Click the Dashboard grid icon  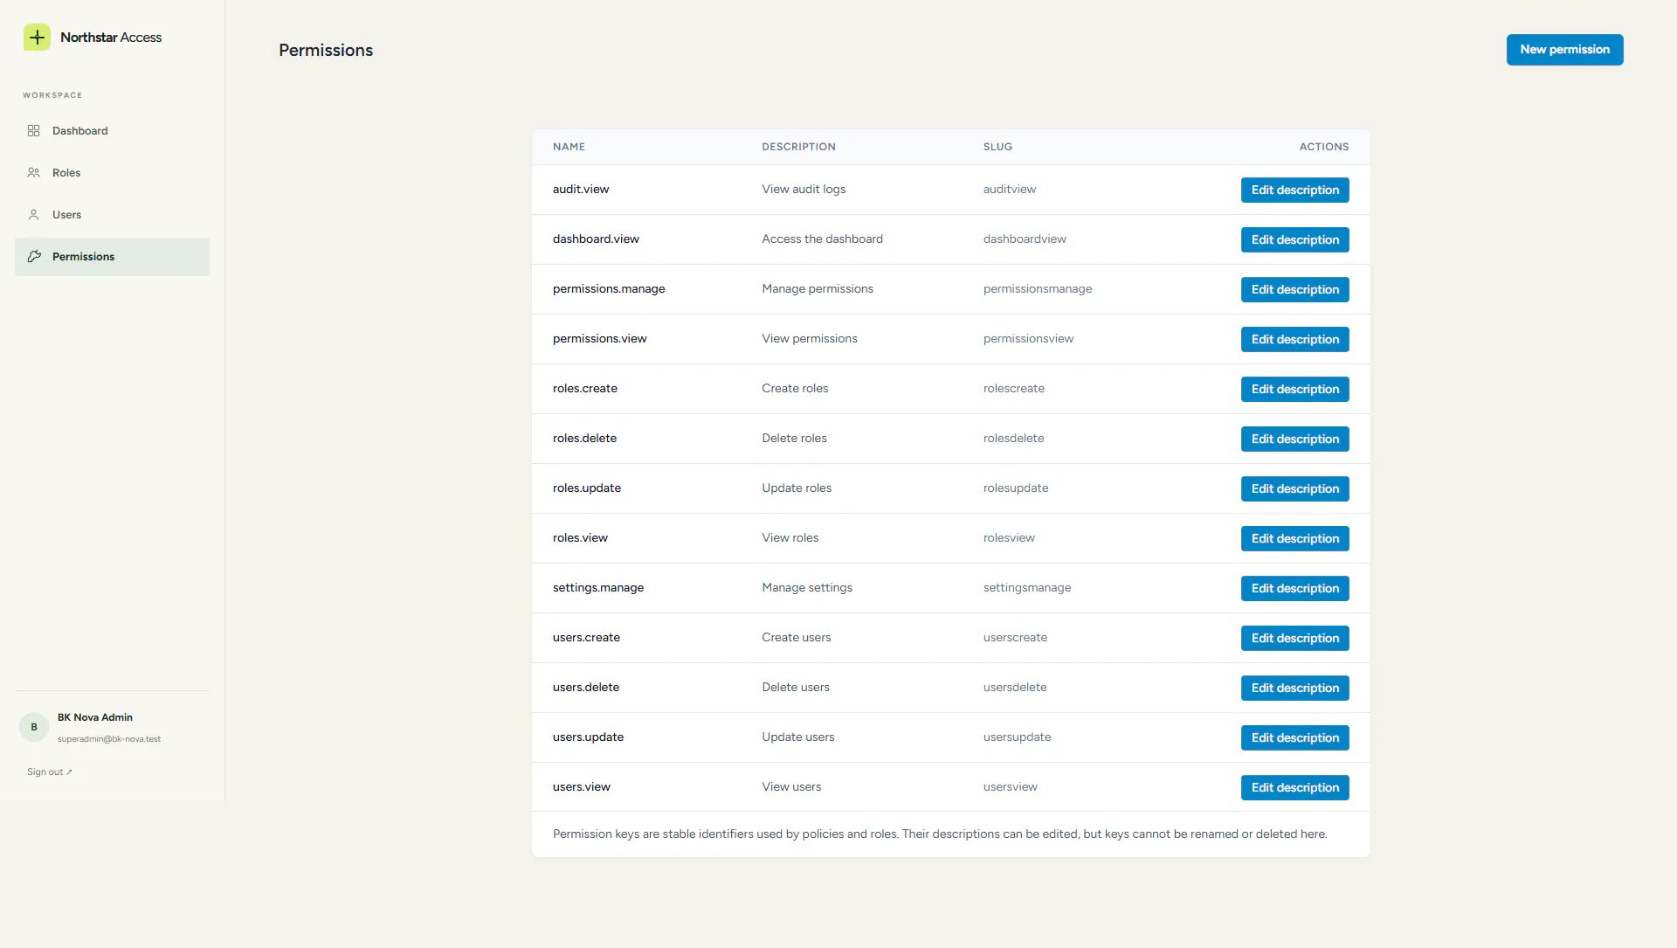click(x=34, y=131)
